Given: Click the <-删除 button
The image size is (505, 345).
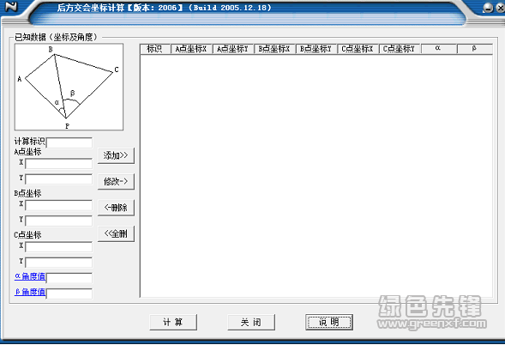Looking at the screenshot, I should coord(116,208).
